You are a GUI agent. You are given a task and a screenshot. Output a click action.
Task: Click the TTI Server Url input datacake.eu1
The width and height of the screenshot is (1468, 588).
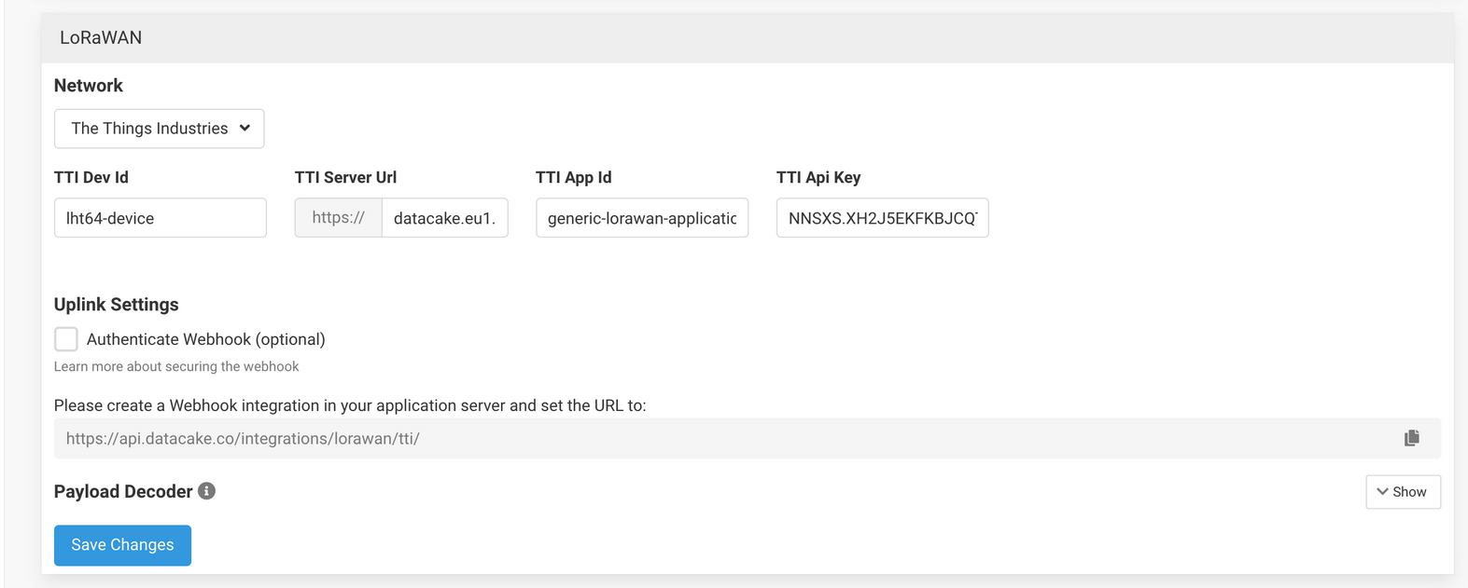(x=445, y=217)
